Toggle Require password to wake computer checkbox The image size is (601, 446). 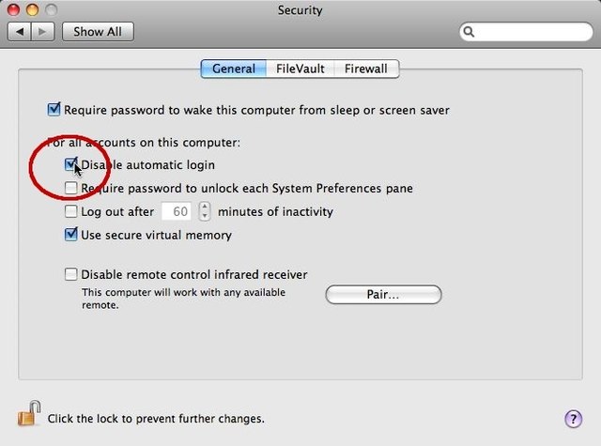pos(54,110)
